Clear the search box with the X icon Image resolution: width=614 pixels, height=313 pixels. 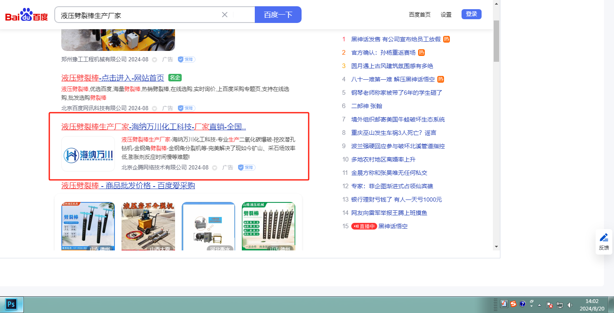point(224,15)
